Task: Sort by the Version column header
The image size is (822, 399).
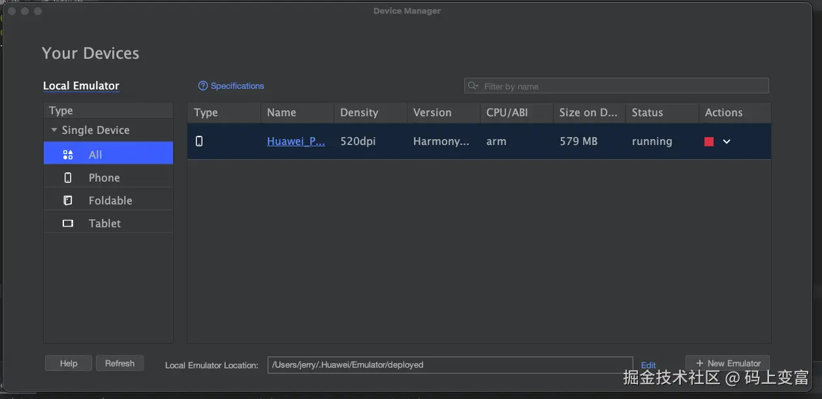Action: click(443, 112)
